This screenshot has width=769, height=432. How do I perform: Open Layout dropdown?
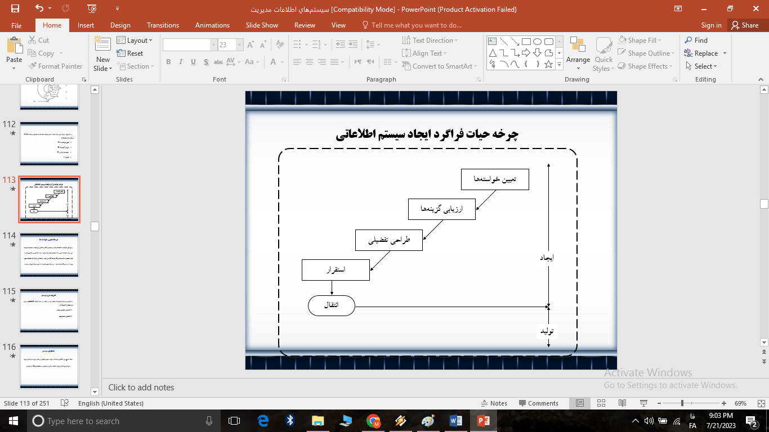coord(135,40)
